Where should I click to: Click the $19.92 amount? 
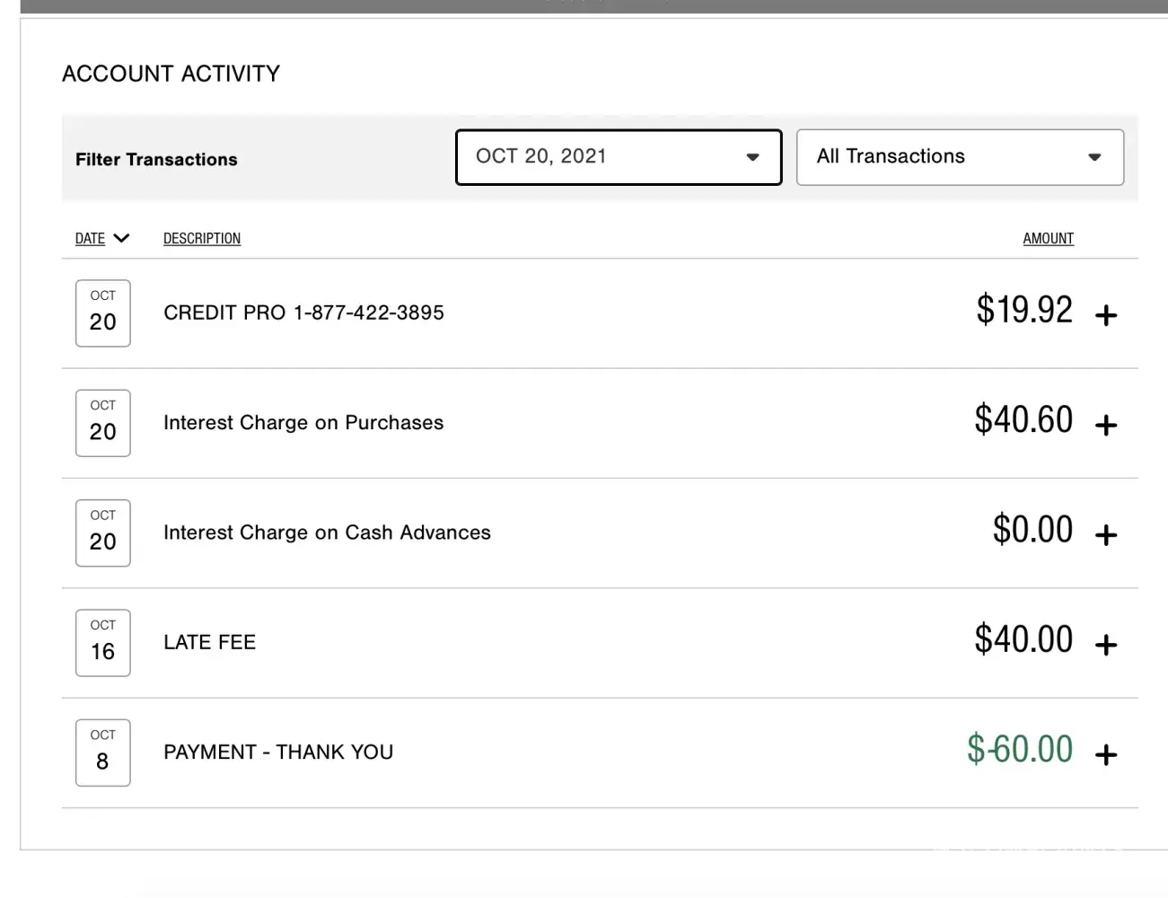[x=1024, y=310]
